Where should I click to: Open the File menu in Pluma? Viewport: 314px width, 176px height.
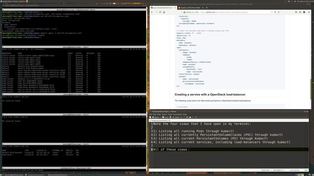point(151,114)
